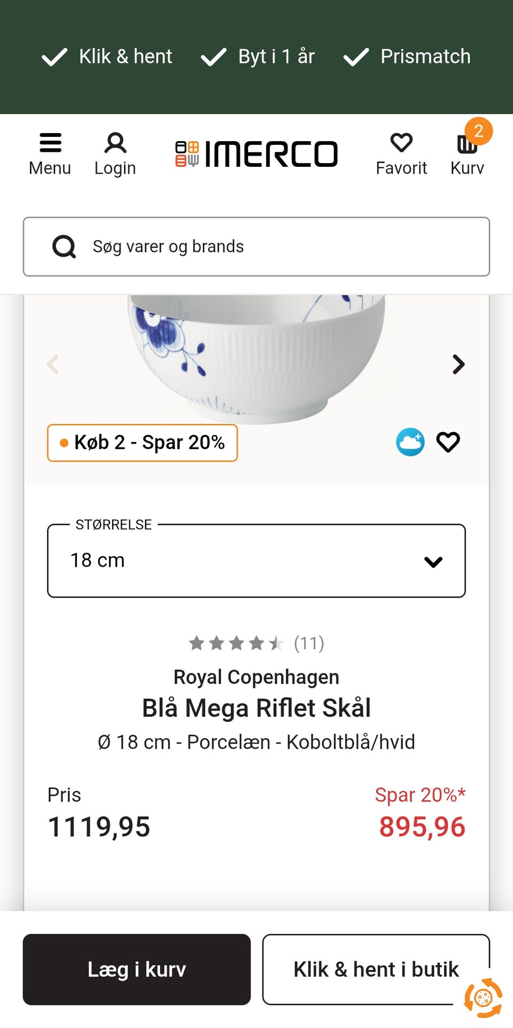Focus the Søg varer og brands field
513x1028 pixels.
[x=278, y=247]
